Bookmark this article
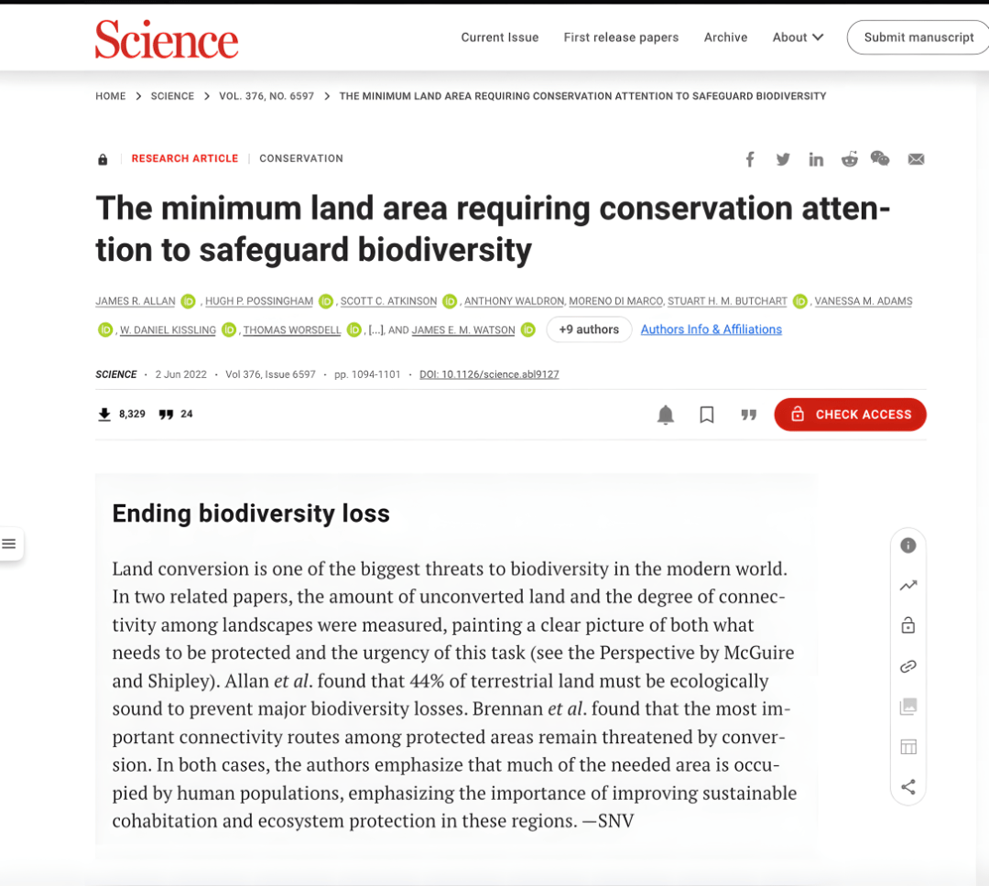This screenshot has height=886, width=989. tap(707, 415)
